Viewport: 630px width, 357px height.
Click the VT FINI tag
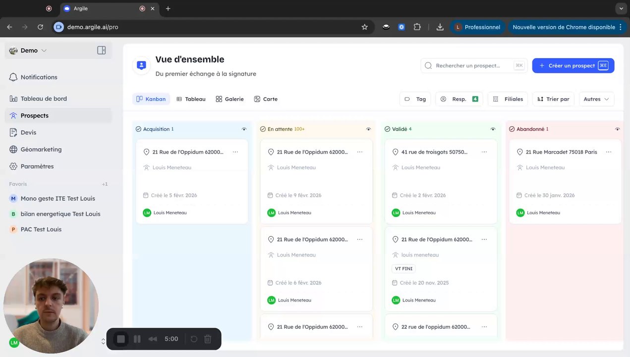[403, 269]
